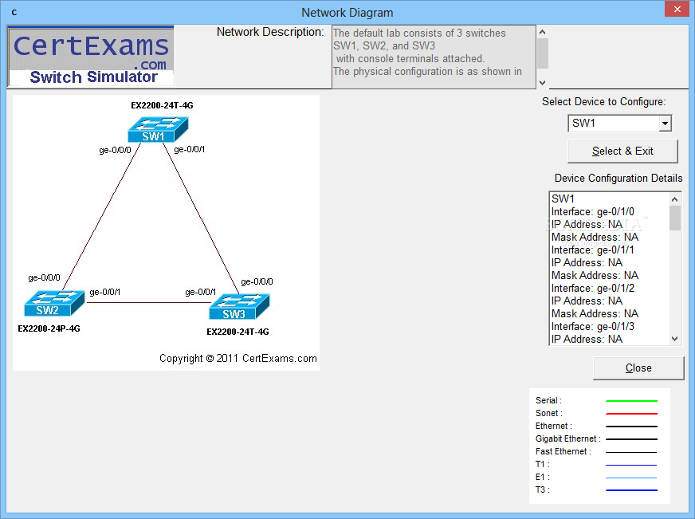Click the ge-0/0/0 port label above SW3
The image size is (695, 519).
point(257,282)
